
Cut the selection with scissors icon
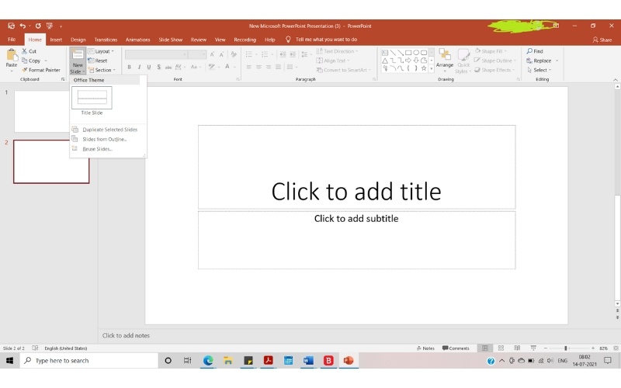tap(29, 51)
